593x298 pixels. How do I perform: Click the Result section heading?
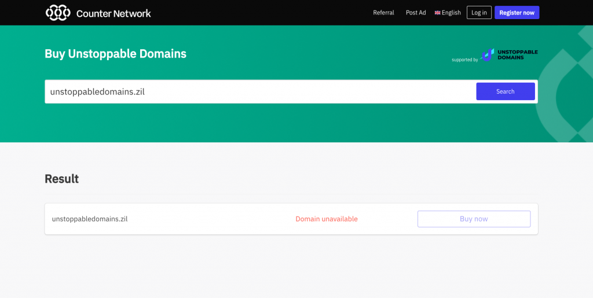[61, 179]
